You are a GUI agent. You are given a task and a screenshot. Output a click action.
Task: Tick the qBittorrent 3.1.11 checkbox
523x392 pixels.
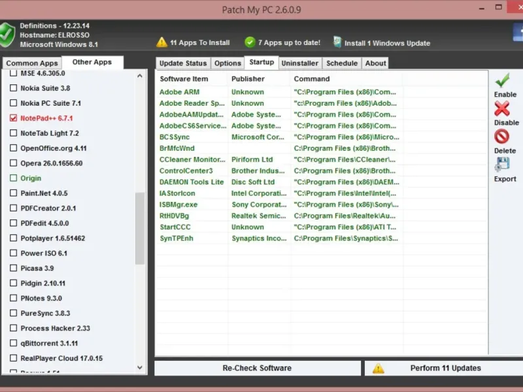(13, 343)
